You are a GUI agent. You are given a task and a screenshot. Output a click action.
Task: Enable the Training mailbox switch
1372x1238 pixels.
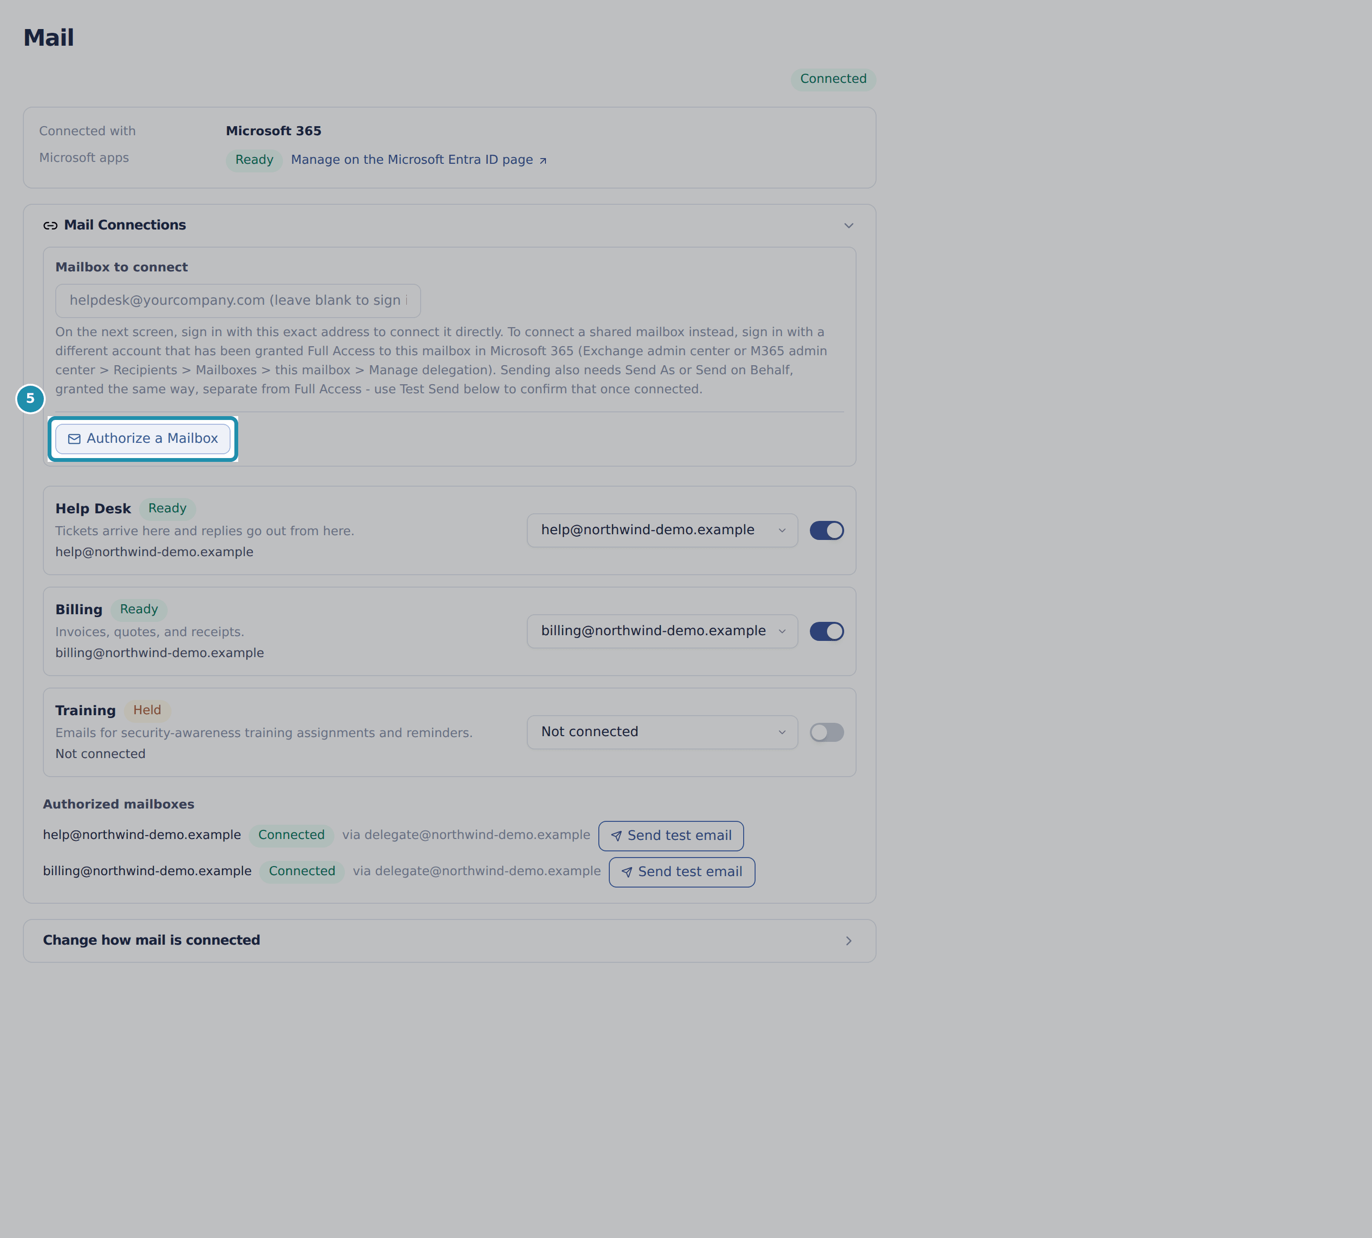827,733
